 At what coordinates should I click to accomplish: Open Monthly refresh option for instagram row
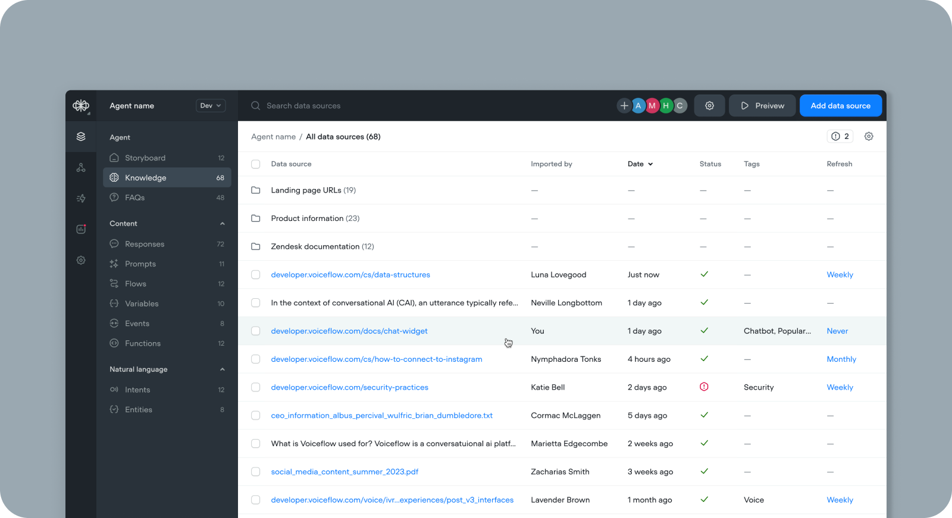point(841,359)
